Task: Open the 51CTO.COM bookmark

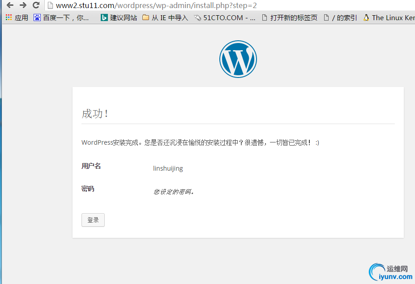Action: click(229, 18)
